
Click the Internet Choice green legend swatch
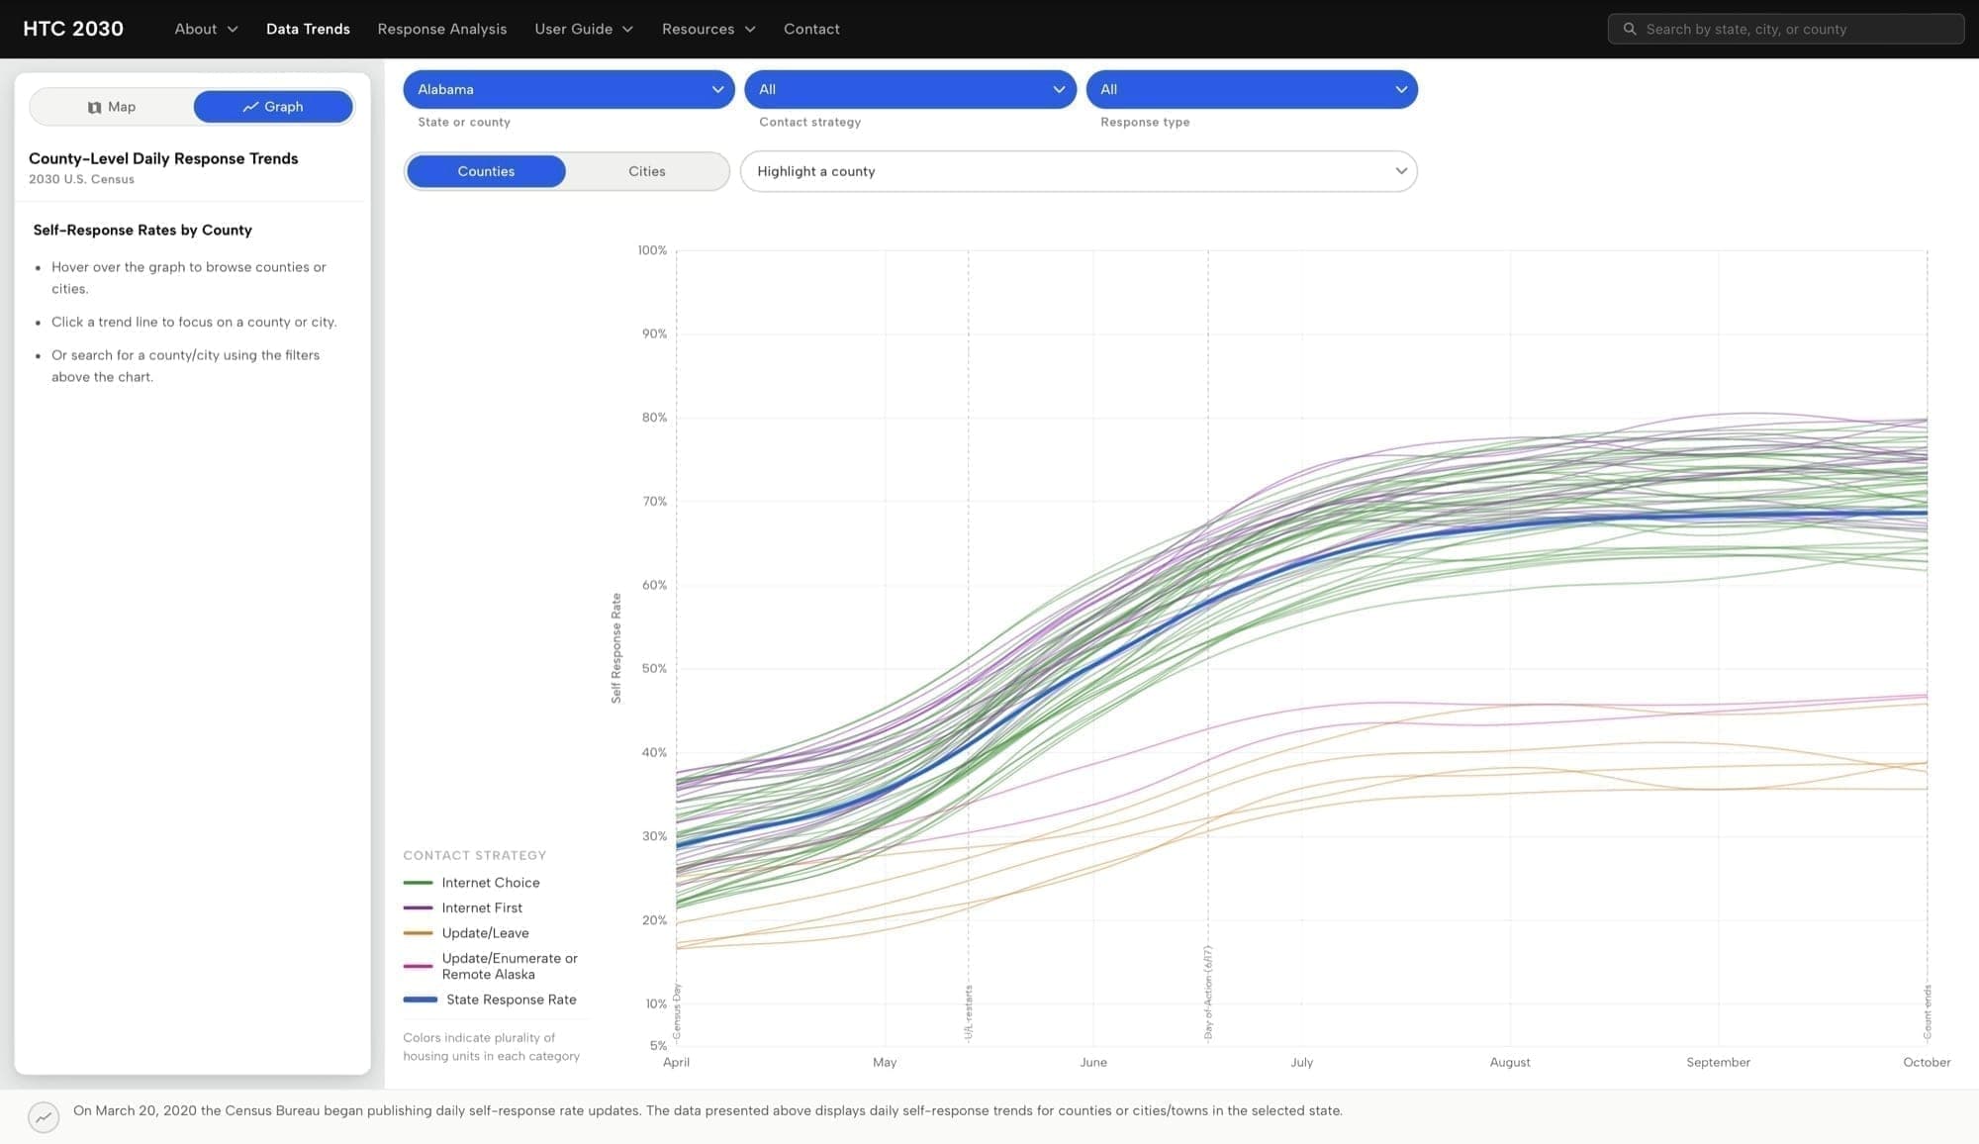[418, 883]
